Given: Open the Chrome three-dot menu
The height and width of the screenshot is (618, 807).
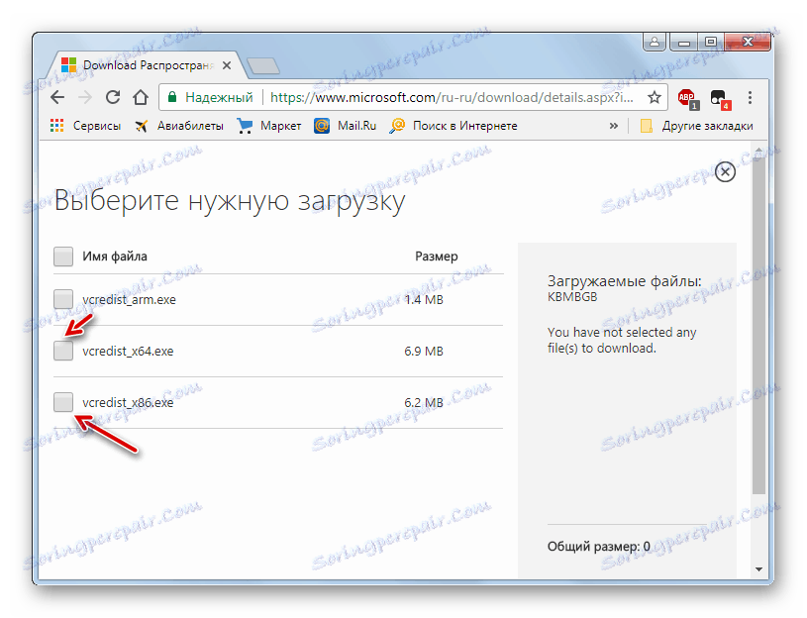Looking at the screenshot, I should point(750,97).
